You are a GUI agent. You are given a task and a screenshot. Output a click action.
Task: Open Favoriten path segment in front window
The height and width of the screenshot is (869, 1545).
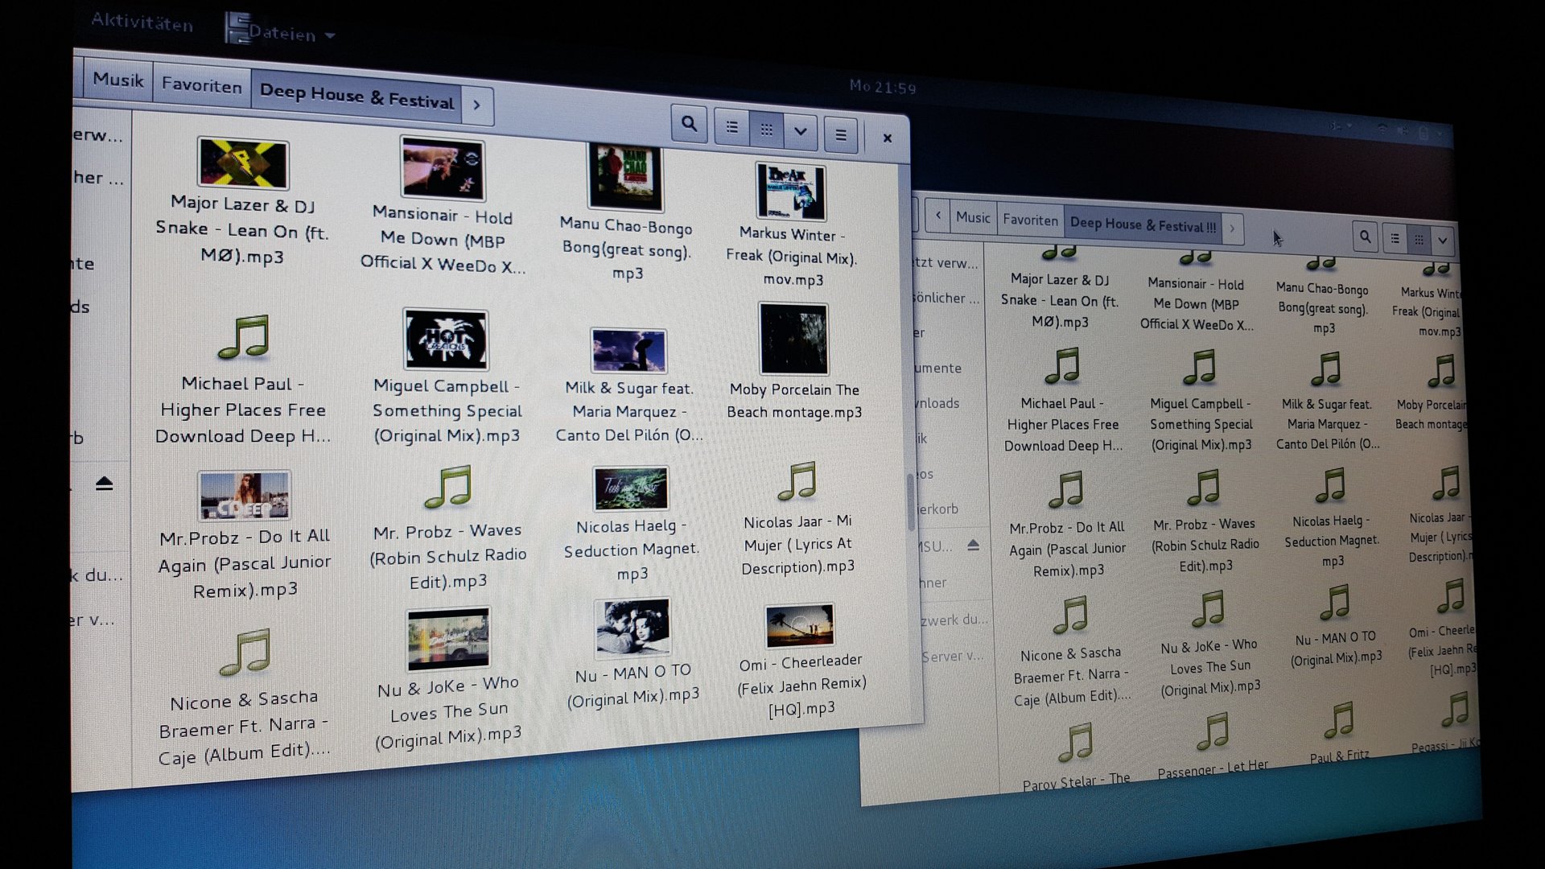pyautogui.click(x=201, y=85)
